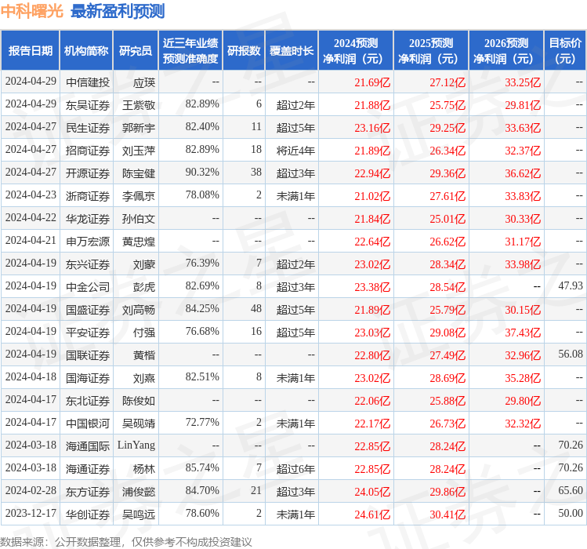
Task: Click the 申万宏源 institution cell
Action: tap(88, 242)
